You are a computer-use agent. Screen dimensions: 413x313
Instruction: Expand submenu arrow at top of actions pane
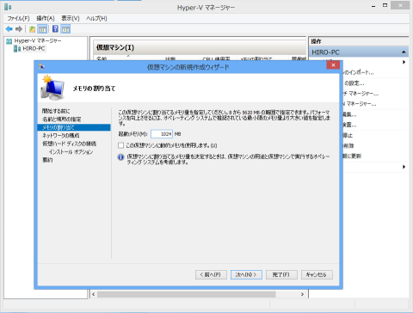pyautogui.click(x=404, y=62)
